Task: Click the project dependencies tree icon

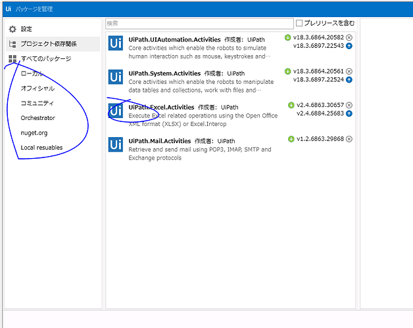Action: click(12, 44)
